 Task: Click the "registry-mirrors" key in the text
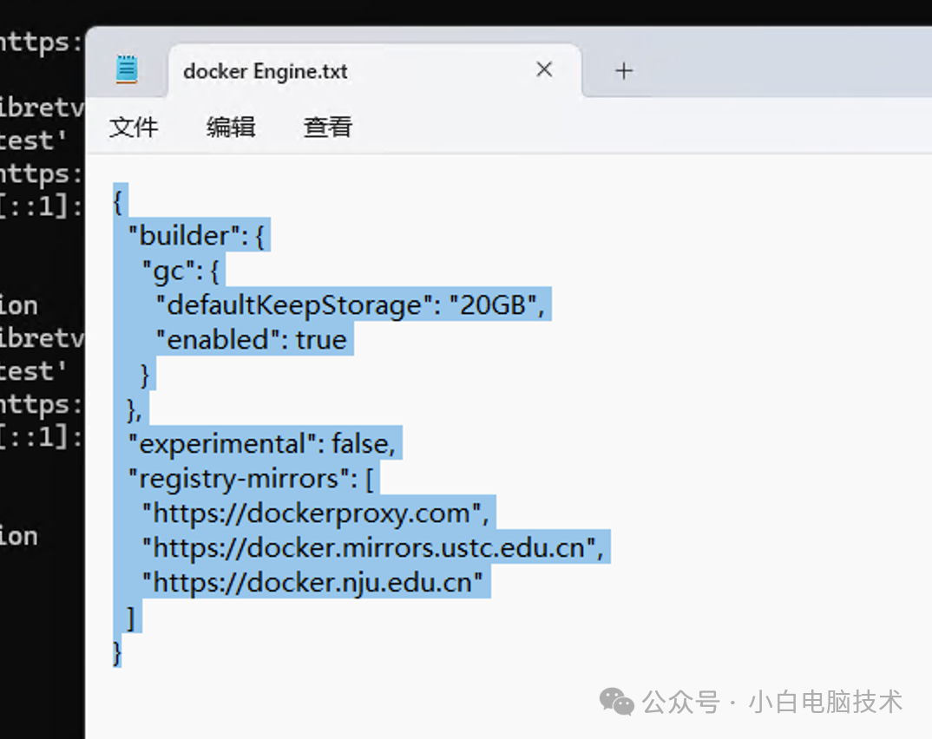pyautogui.click(x=243, y=478)
